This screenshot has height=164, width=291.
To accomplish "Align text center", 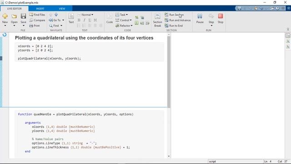I will tap(95, 26).
